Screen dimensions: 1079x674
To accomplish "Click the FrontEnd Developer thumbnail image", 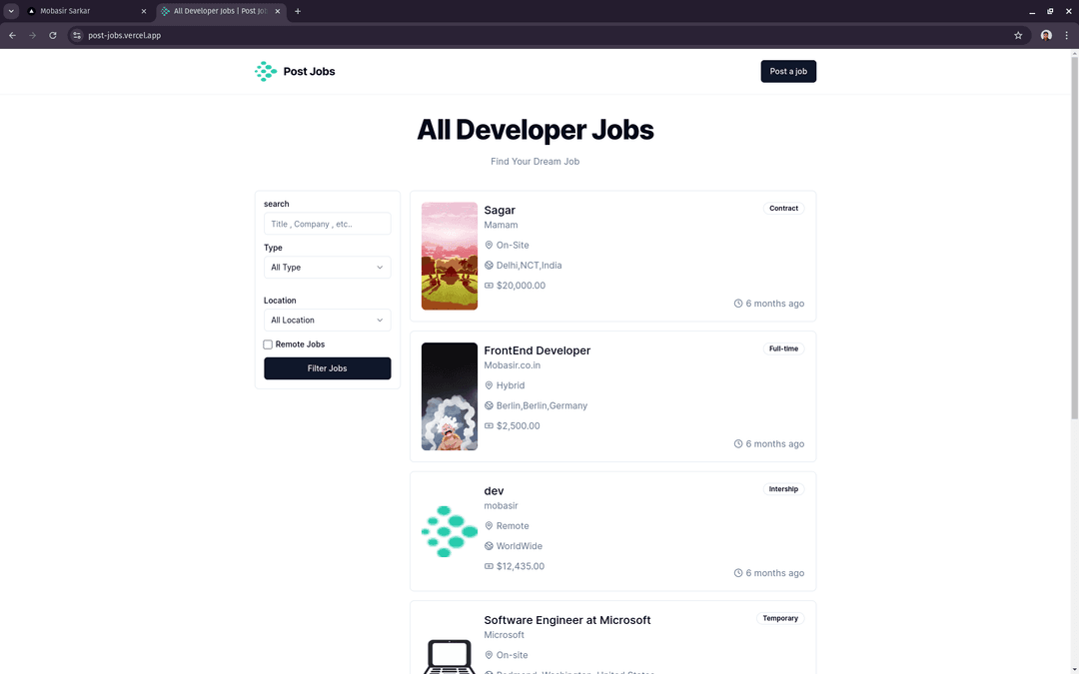I will point(450,396).
